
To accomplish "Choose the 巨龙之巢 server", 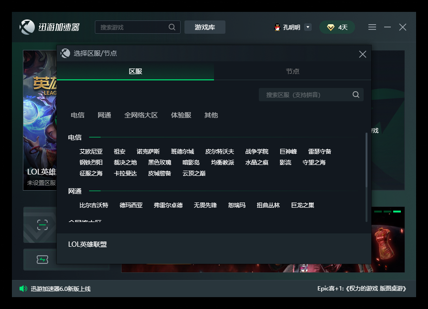I will (303, 205).
